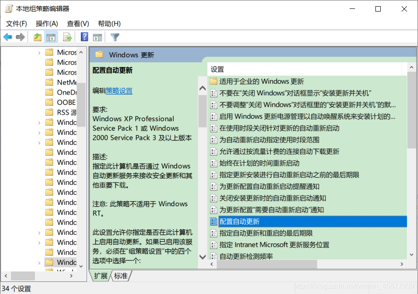Click the 策略设置 edit link
Viewport: 418px width, 294px height.
pyautogui.click(x=119, y=91)
